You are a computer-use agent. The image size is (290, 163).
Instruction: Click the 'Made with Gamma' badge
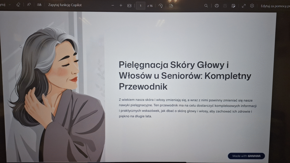[x=246, y=156]
